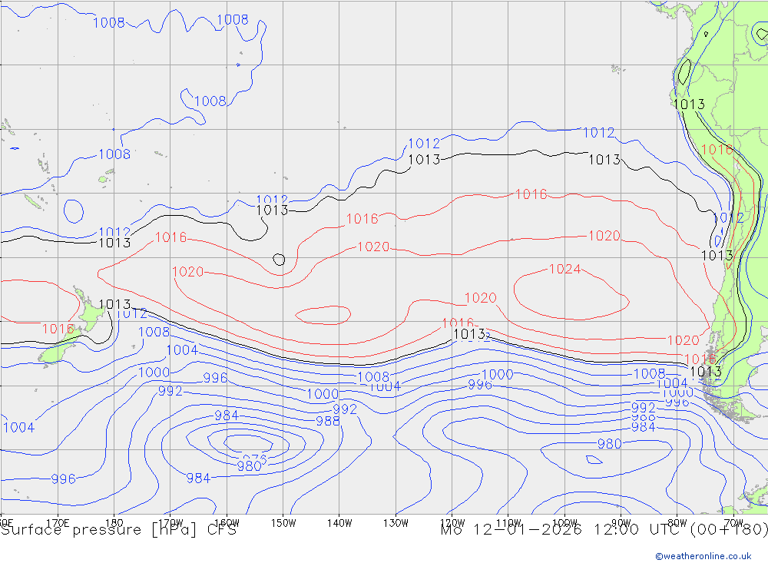Click the 988 label next to the 992
The width and height of the screenshot is (768, 563).
pos(328,421)
